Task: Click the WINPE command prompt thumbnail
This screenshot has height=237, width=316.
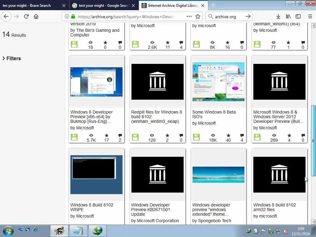Action: click(96, 175)
